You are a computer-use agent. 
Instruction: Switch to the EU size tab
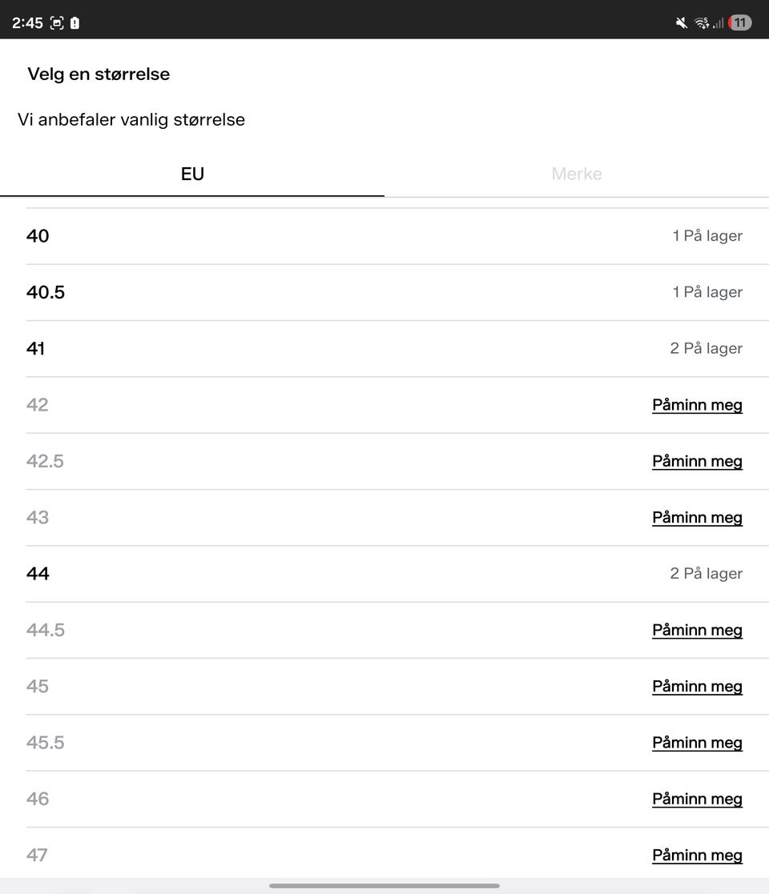pos(192,174)
